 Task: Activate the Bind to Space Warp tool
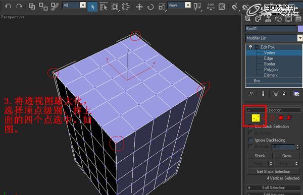55,7
